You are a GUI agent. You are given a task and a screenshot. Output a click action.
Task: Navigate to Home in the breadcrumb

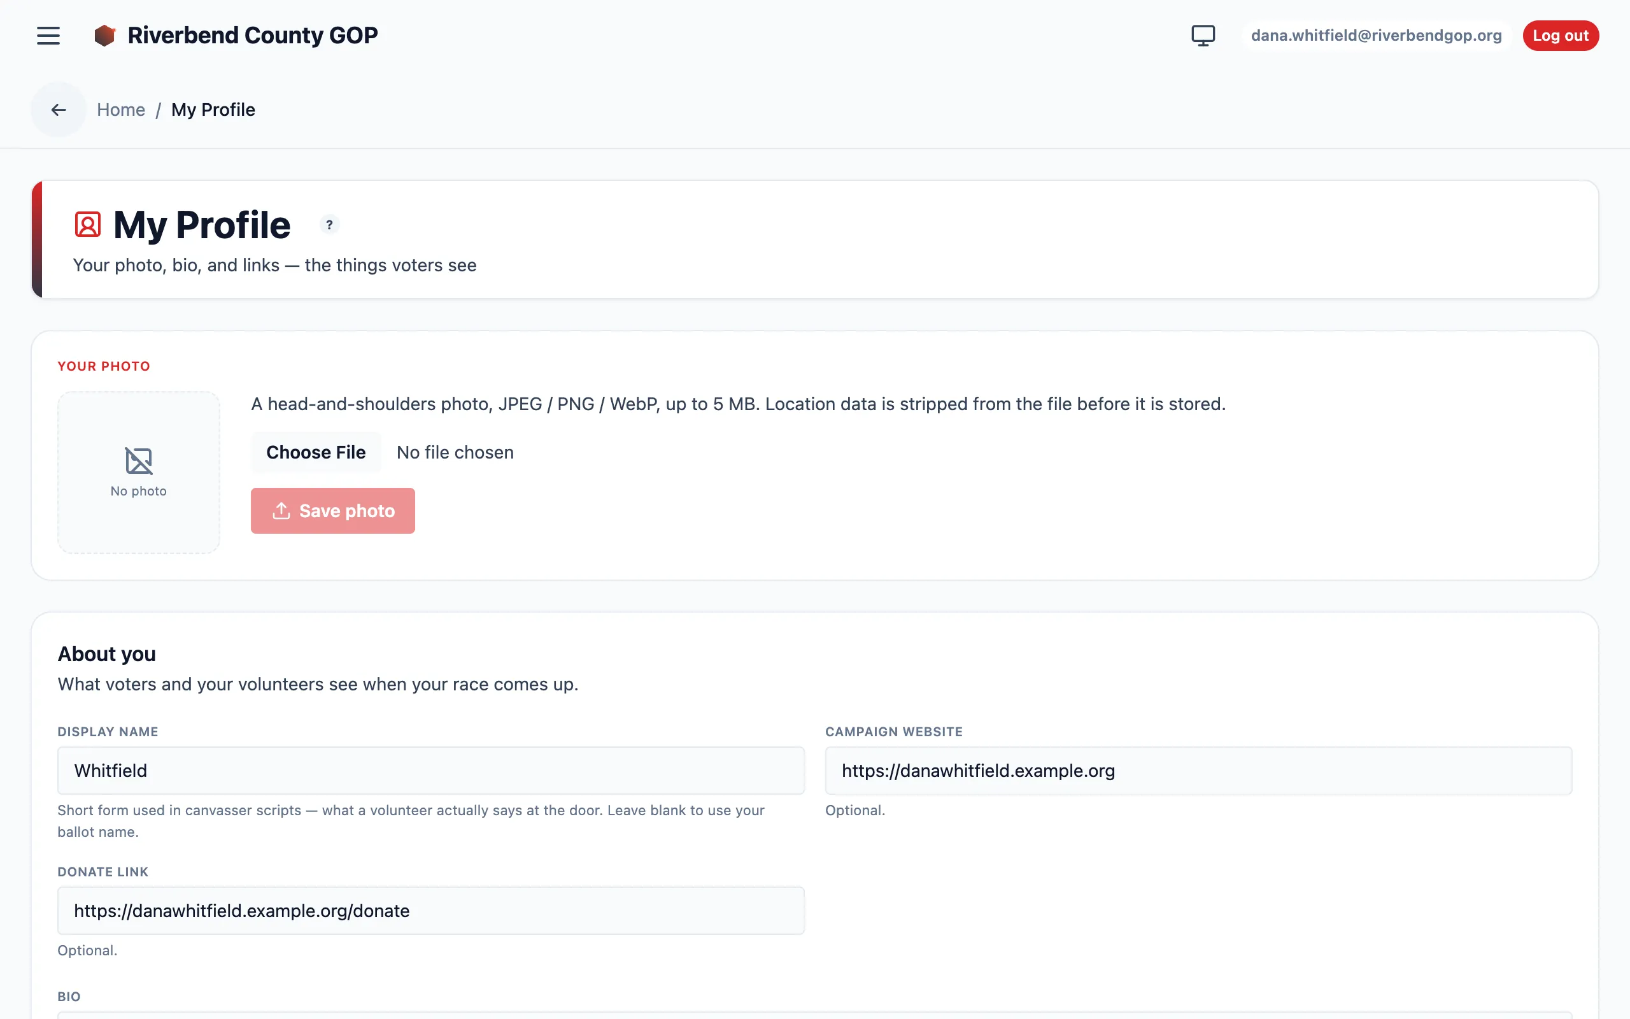click(121, 110)
